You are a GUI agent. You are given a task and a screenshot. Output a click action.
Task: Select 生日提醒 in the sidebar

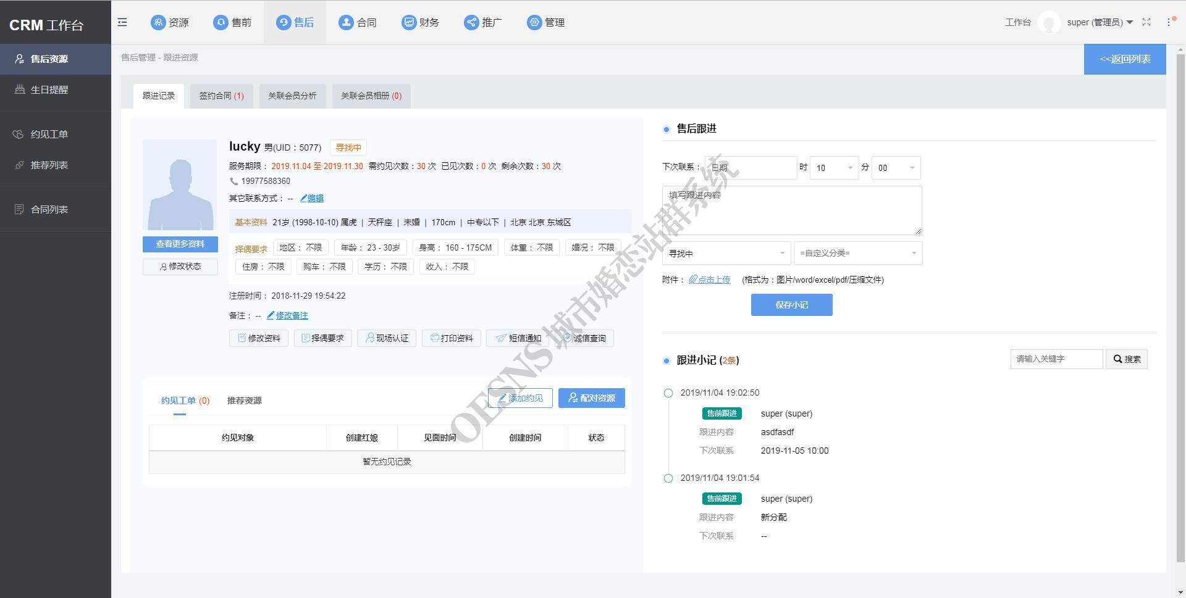pos(56,90)
